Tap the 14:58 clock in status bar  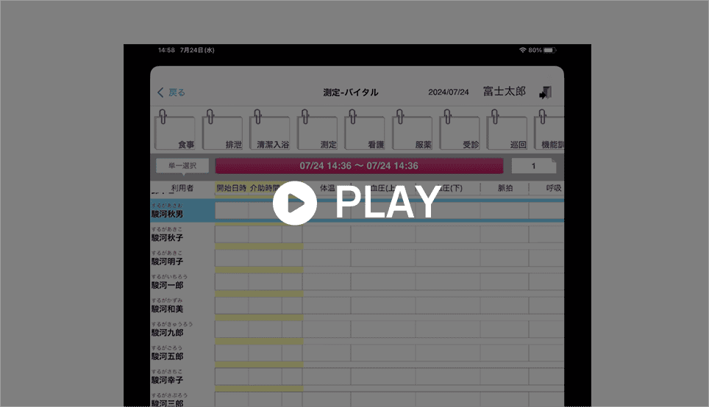[166, 50]
